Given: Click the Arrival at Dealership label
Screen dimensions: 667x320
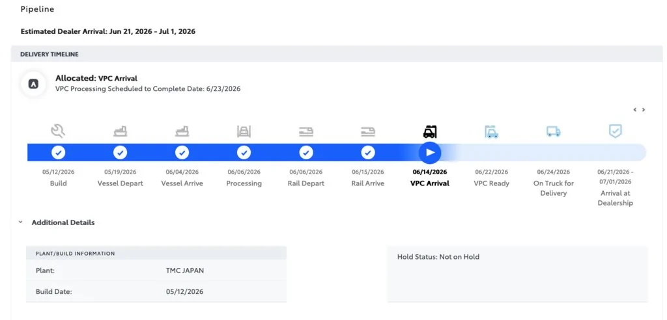Looking at the screenshot, I should click(x=615, y=198).
